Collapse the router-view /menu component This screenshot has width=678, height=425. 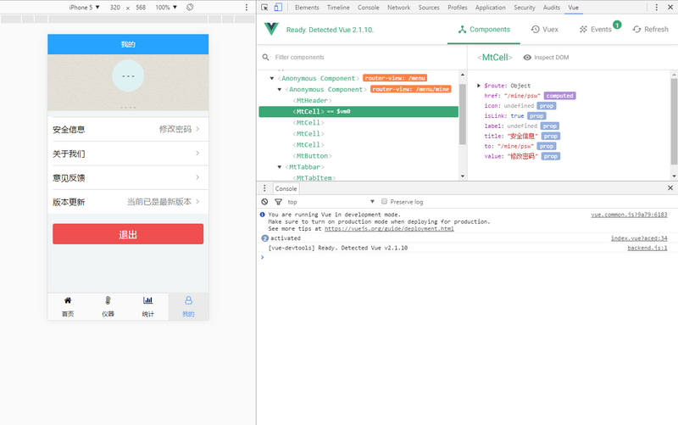coord(272,78)
